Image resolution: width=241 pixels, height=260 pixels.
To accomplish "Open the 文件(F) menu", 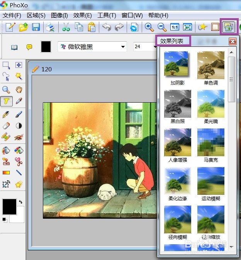I will click(x=12, y=15).
